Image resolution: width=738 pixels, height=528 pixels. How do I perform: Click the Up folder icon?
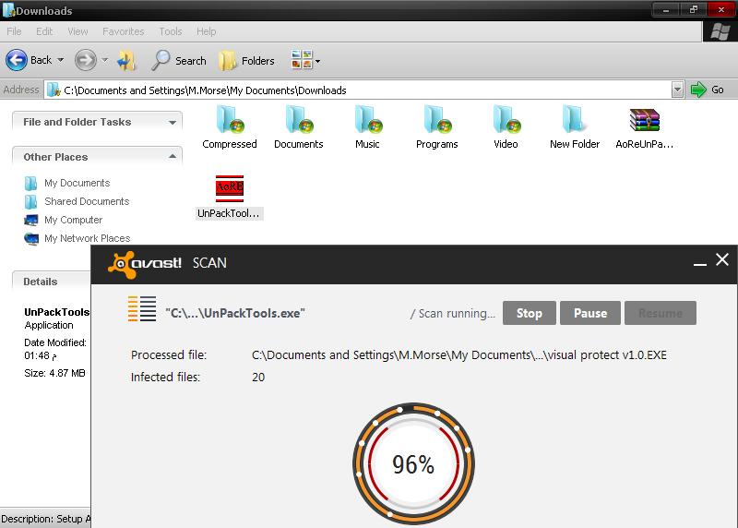(x=126, y=61)
